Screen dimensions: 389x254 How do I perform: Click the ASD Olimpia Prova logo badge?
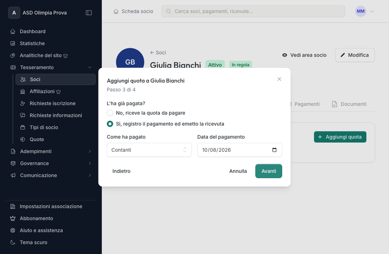[x=14, y=13]
